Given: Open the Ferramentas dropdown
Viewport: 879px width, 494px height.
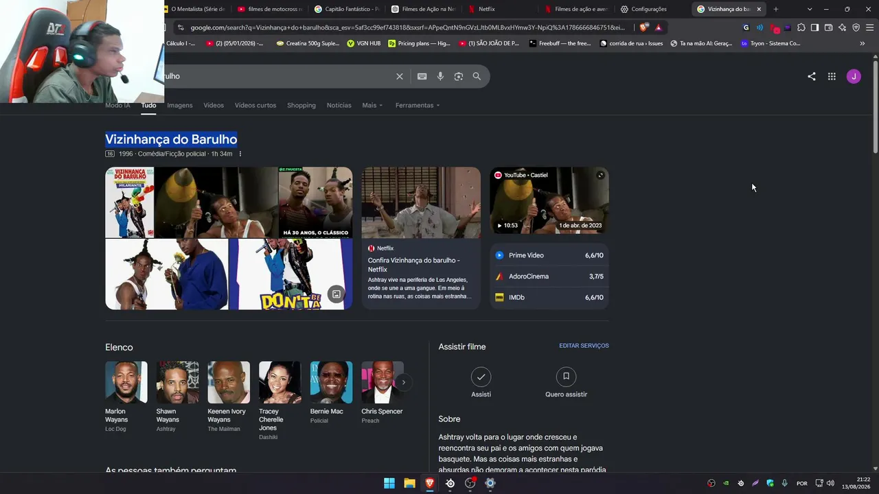Looking at the screenshot, I should pyautogui.click(x=418, y=105).
